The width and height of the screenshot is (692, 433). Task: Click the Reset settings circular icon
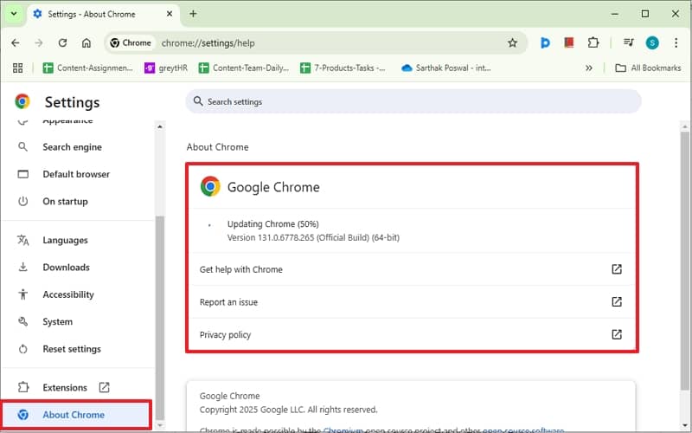point(23,349)
